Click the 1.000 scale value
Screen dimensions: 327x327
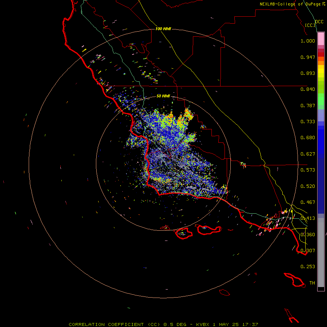308,41
